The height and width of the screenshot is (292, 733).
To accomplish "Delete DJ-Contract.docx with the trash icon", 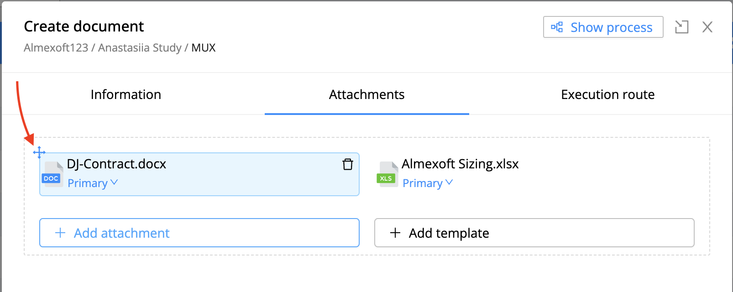I will click(x=348, y=164).
